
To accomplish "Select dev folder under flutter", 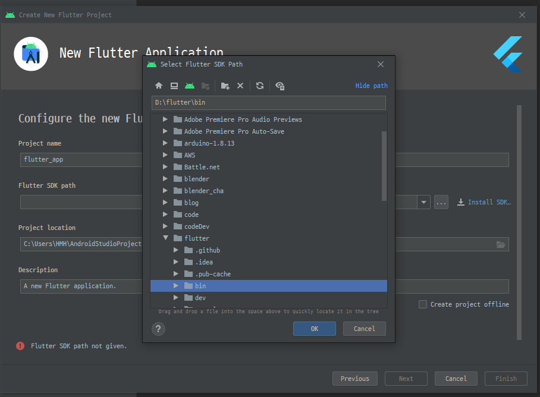I will [200, 298].
